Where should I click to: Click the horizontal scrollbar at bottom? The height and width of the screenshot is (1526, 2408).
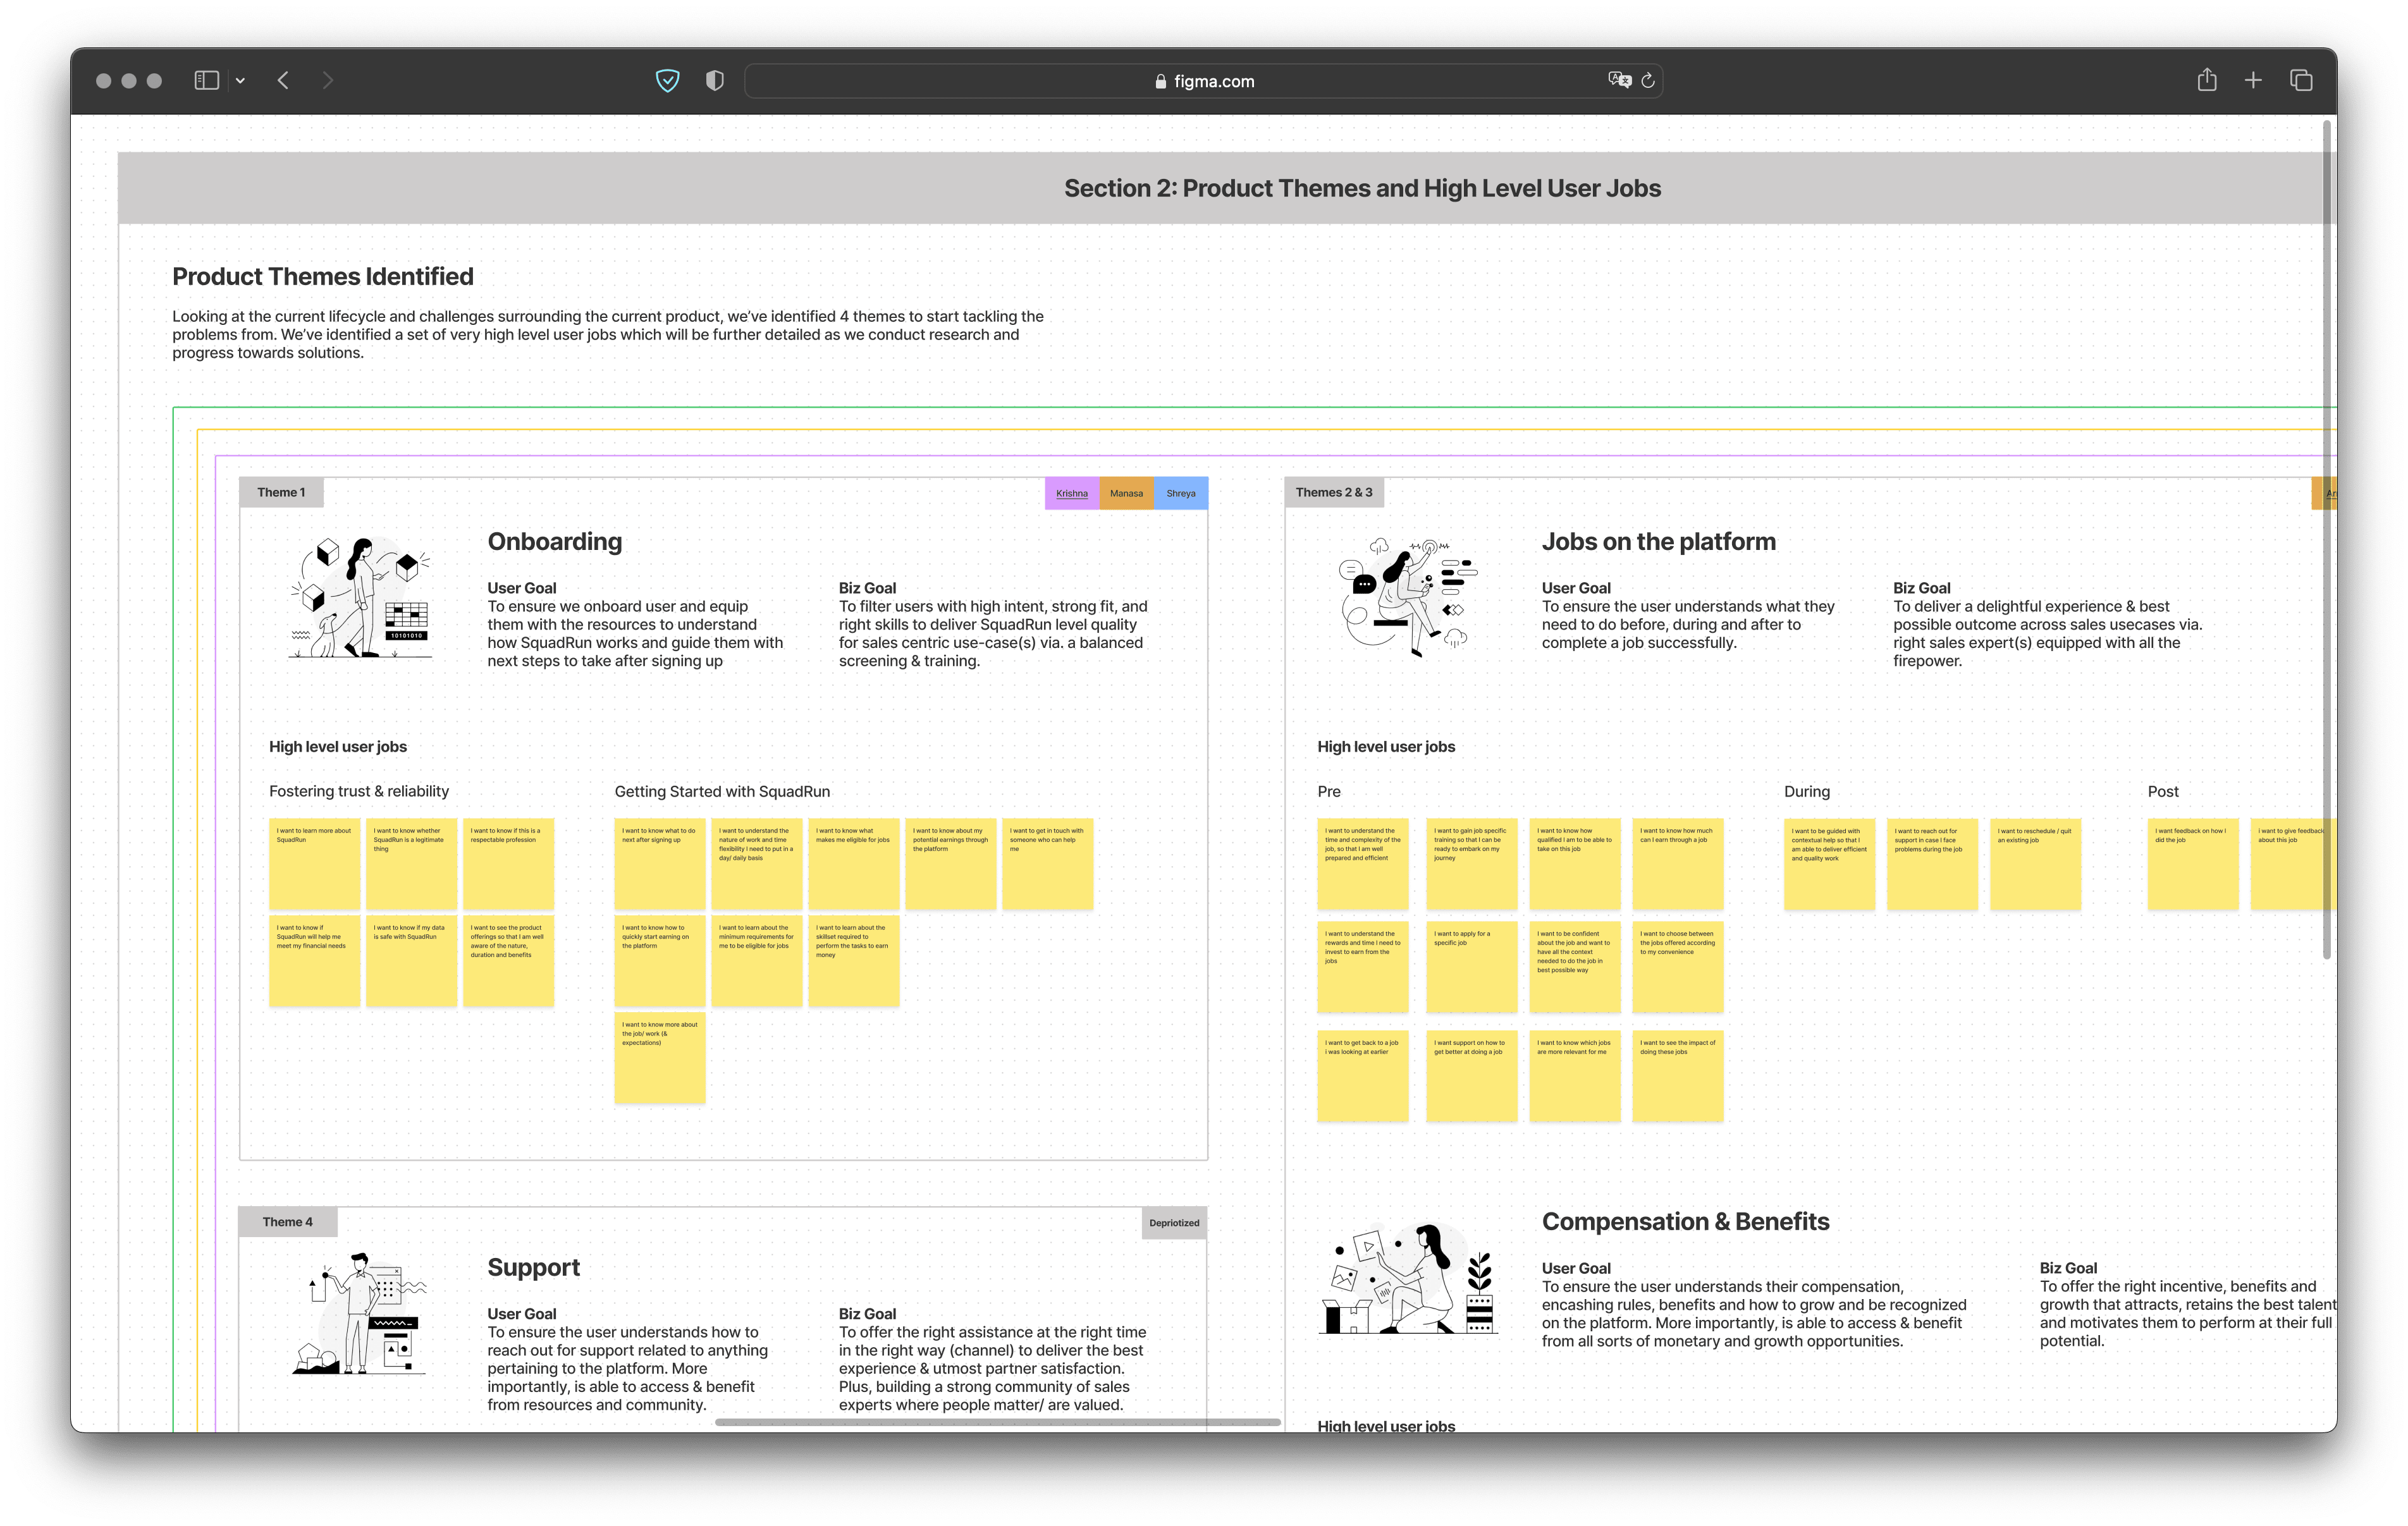click(997, 1422)
